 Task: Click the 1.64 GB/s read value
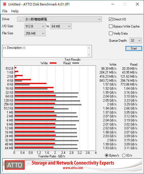[x=131, y=88]
